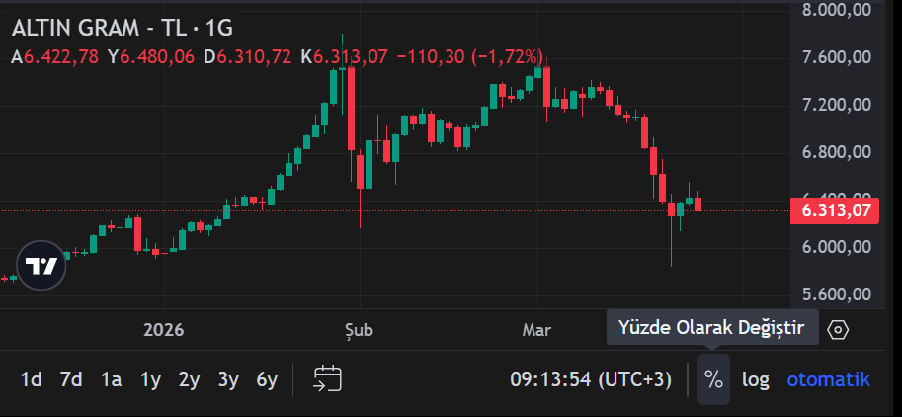Switch to the 7d date range
This screenshot has height=417, width=902.
(x=70, y=379)
